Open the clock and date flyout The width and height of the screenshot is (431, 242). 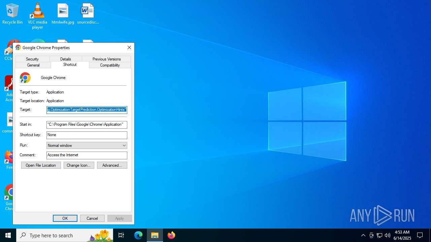point(402,235)
